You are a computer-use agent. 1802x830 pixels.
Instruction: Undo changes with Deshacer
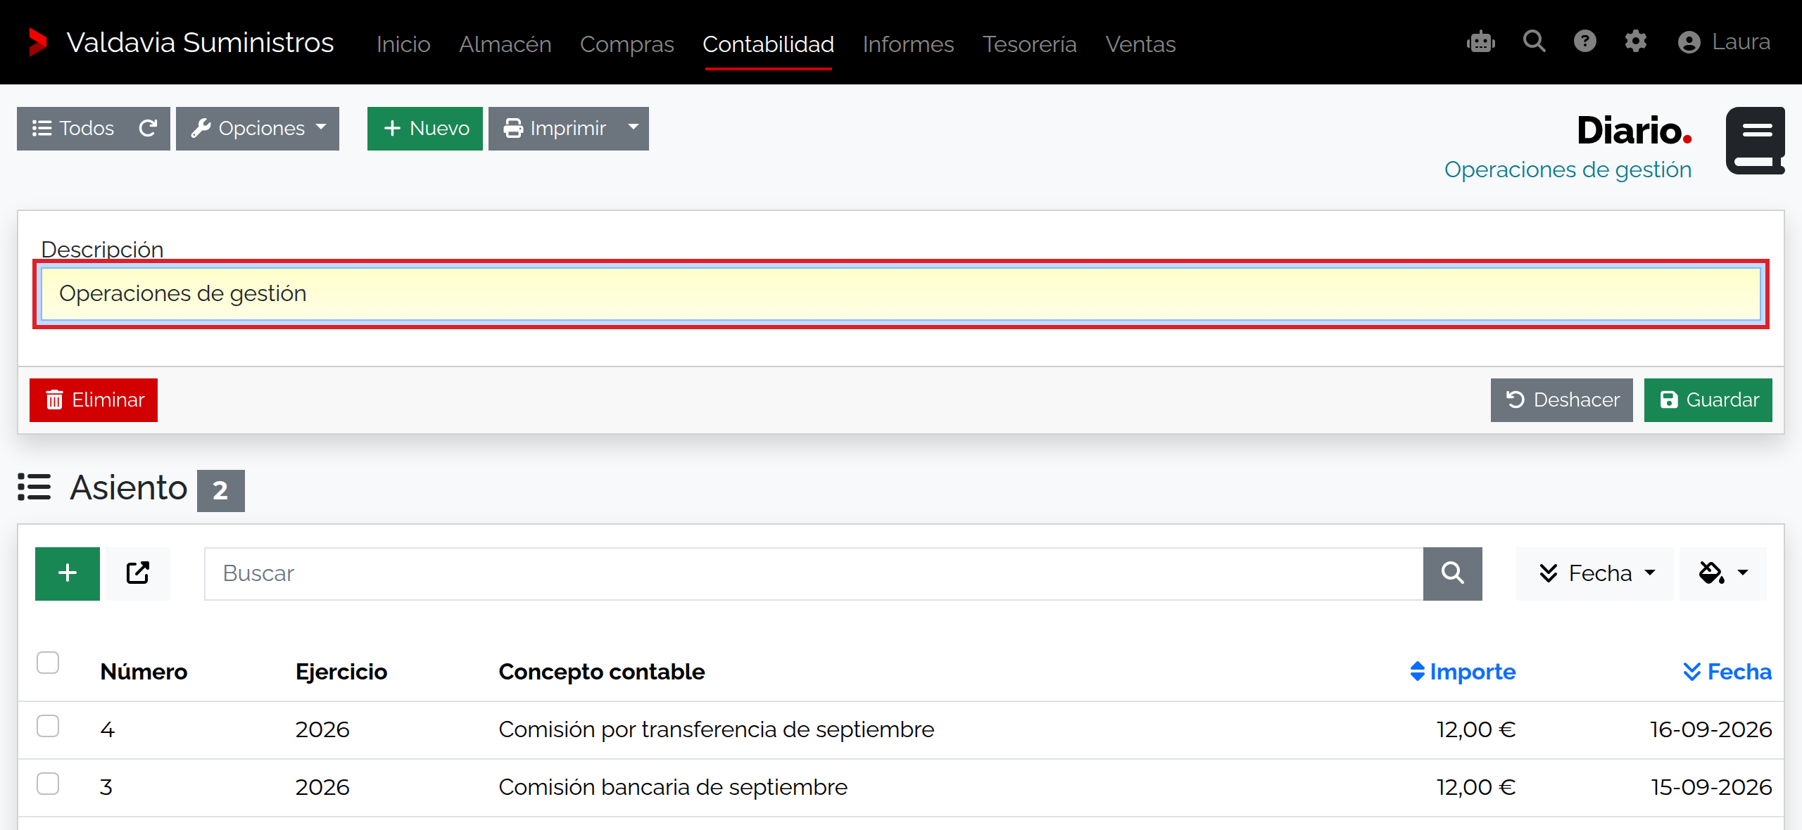[1561, 400]
